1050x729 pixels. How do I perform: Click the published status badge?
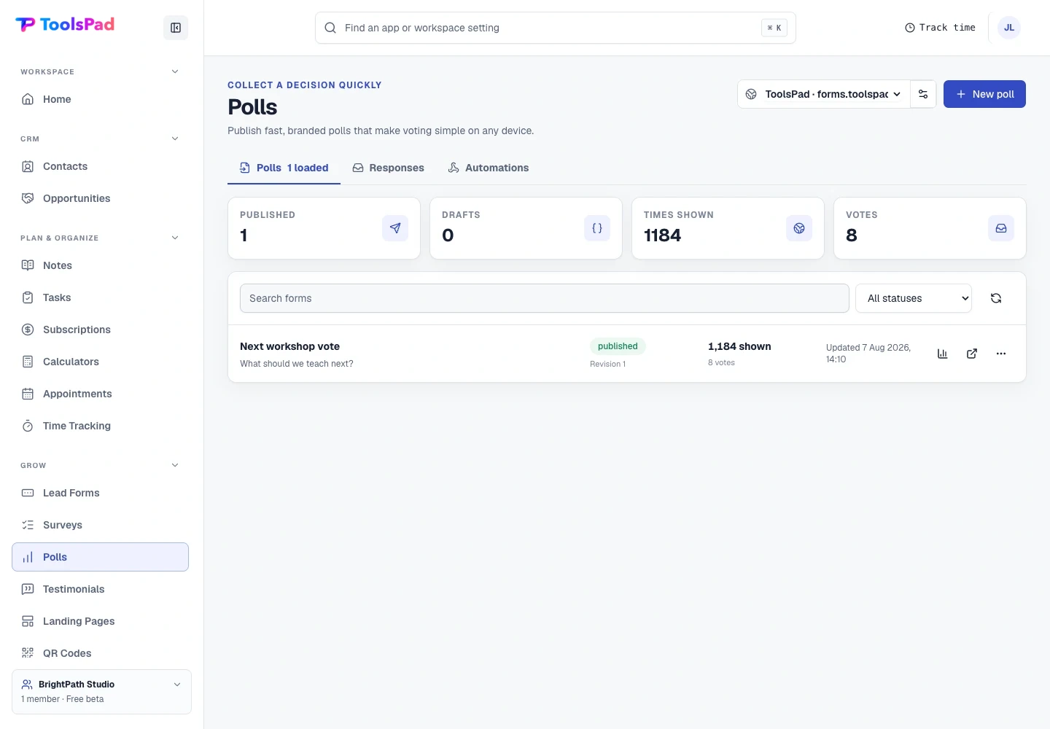point(618,346)
